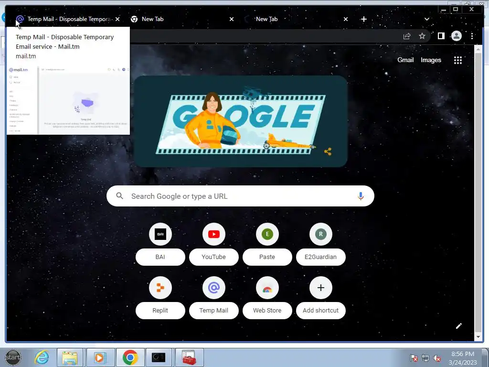Toggle the side panel icon

pos(441,36)
